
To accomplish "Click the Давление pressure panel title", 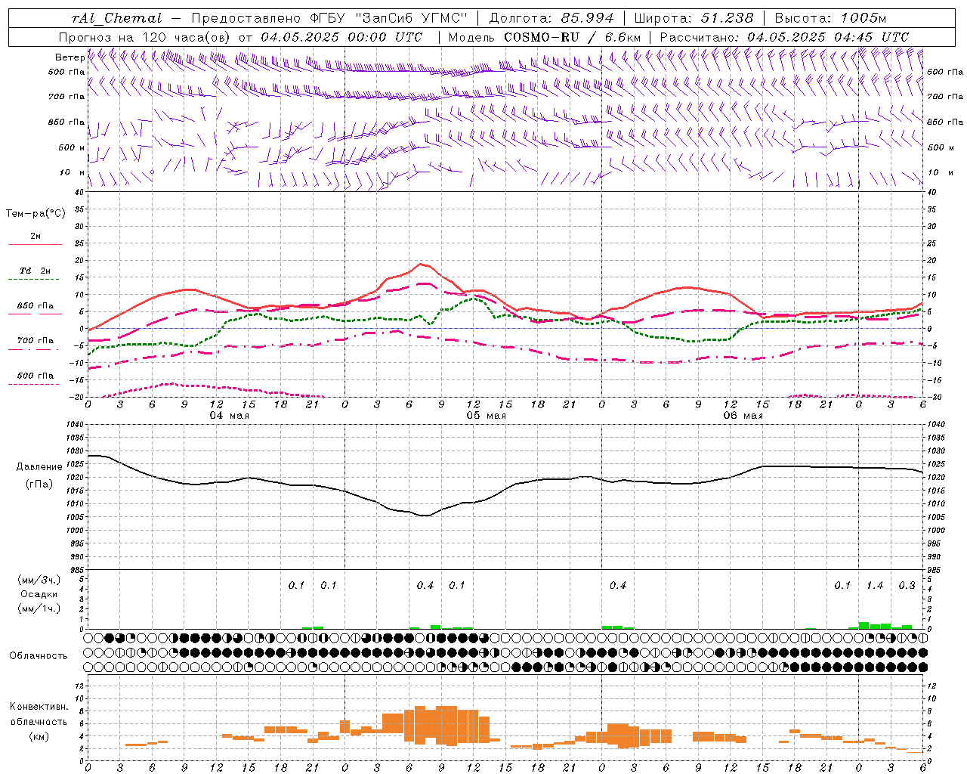I will click(x=39, y=466).
